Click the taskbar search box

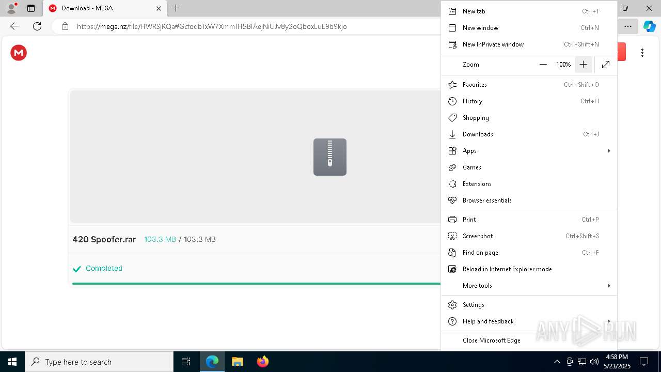(x=99, y=362)
